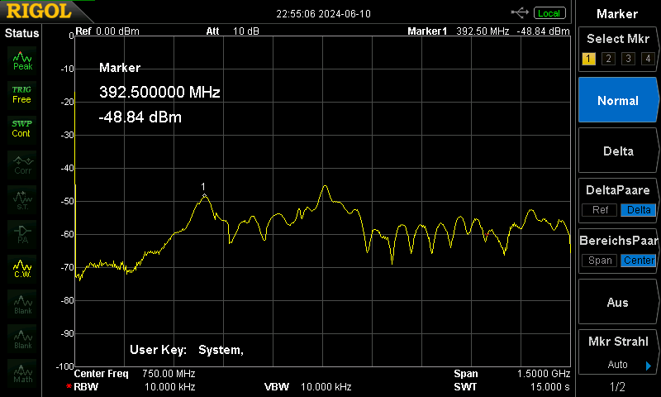The height and width of the screenshot is (397, 661).
Task: Click the Marker menu title
Action: click(617, 14)
